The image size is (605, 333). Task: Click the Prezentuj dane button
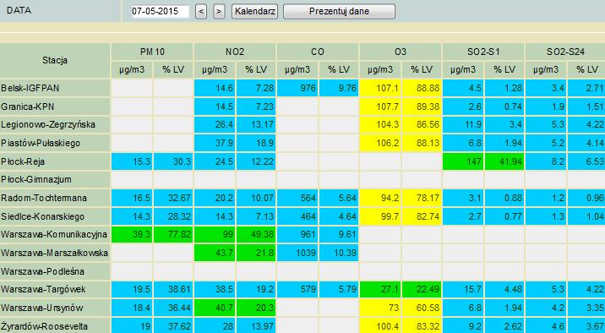[x=339, y=11]
